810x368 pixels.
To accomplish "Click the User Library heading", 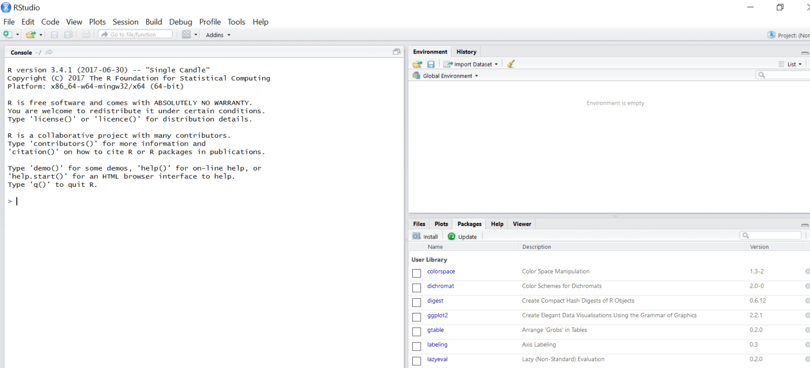I will 429,260.
